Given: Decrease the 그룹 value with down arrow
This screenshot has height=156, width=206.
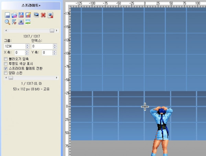Looking at the screenshot, I should (x=27, y=48).
